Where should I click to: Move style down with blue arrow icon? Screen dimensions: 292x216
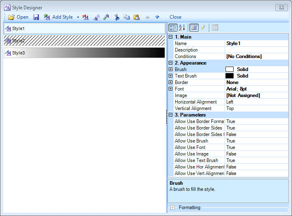click(x=157, y=17)
